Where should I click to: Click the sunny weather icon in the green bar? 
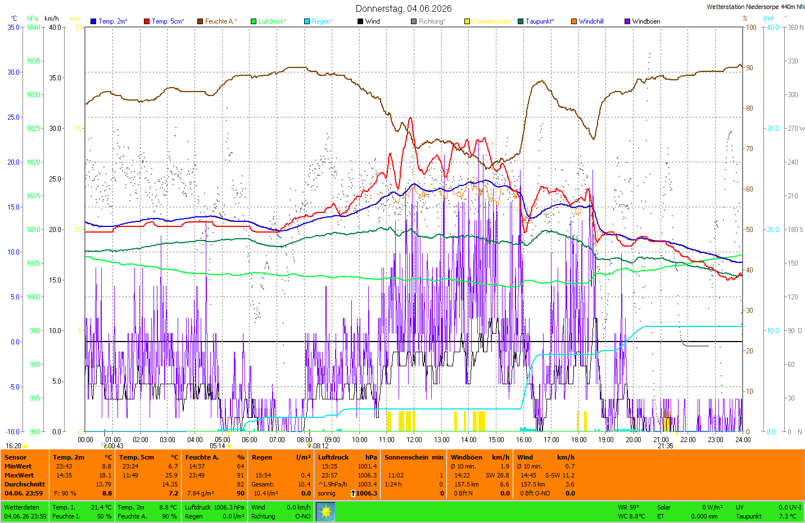325,512
